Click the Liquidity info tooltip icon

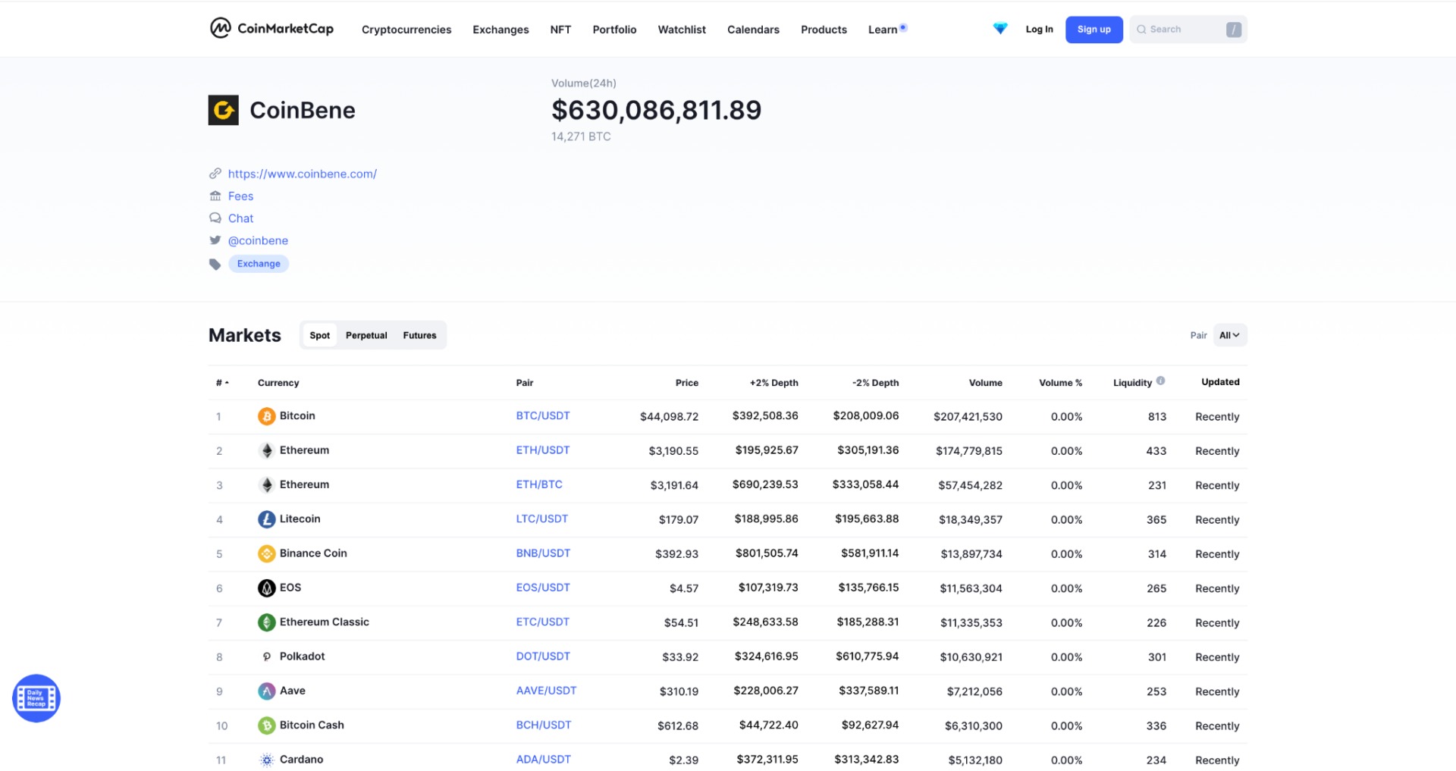[x=1159, y=381]
